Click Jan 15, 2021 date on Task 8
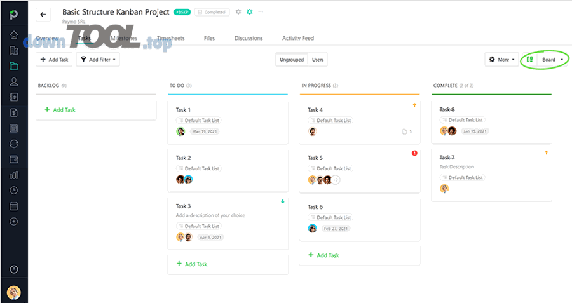 coord(475,131)
